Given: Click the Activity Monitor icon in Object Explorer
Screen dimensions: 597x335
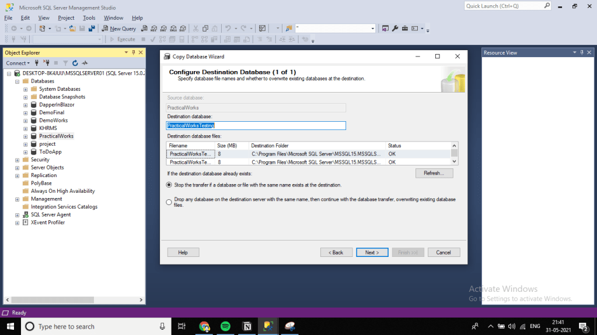Looking at the screenshot, I should coord(85,63).
